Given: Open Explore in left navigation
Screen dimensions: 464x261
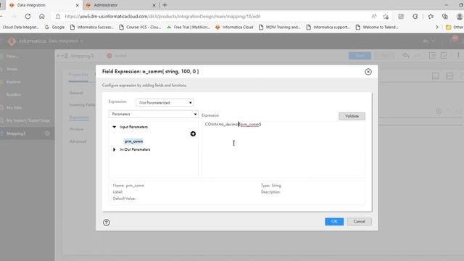Looking at the screenshot, I should pyautogui.click(x=13, y=82).
